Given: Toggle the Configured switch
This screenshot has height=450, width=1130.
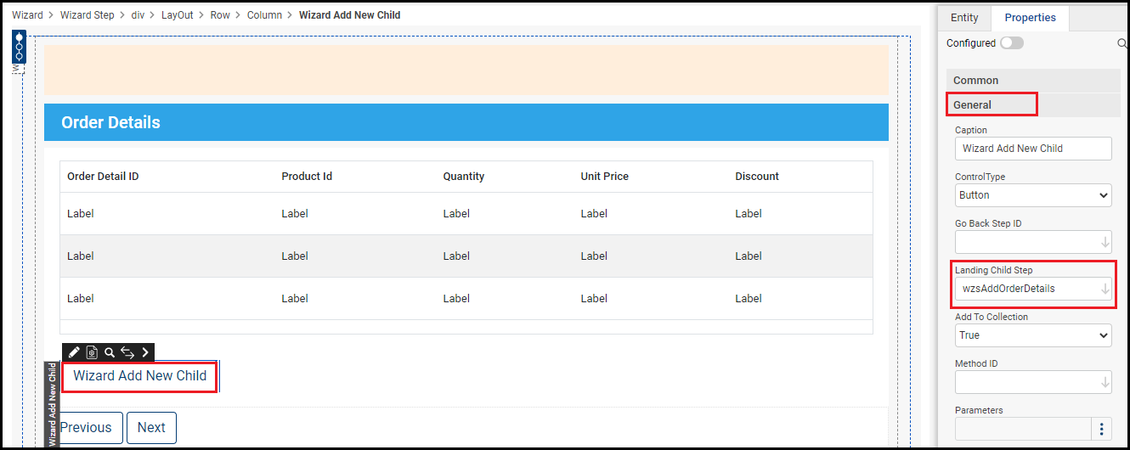Looking at the screenshot, I should point(1011,43).
